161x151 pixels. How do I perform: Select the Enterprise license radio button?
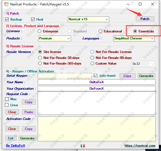pos(39,31)
